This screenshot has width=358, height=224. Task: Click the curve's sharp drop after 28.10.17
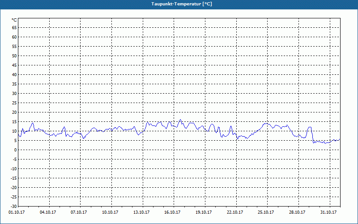tap(312, 135)
